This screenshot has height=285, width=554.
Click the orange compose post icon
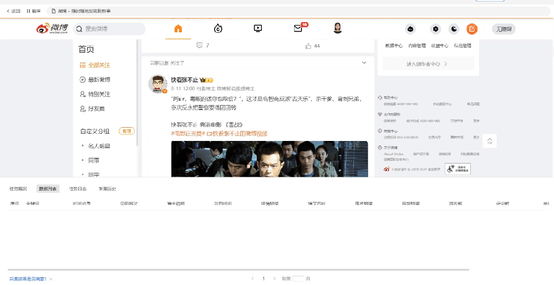[472, 29]
